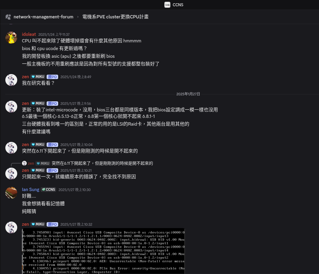Open idoleat's profile avatar
The image size is (319, 274).
pyautogui.click(x=11, y=38)
